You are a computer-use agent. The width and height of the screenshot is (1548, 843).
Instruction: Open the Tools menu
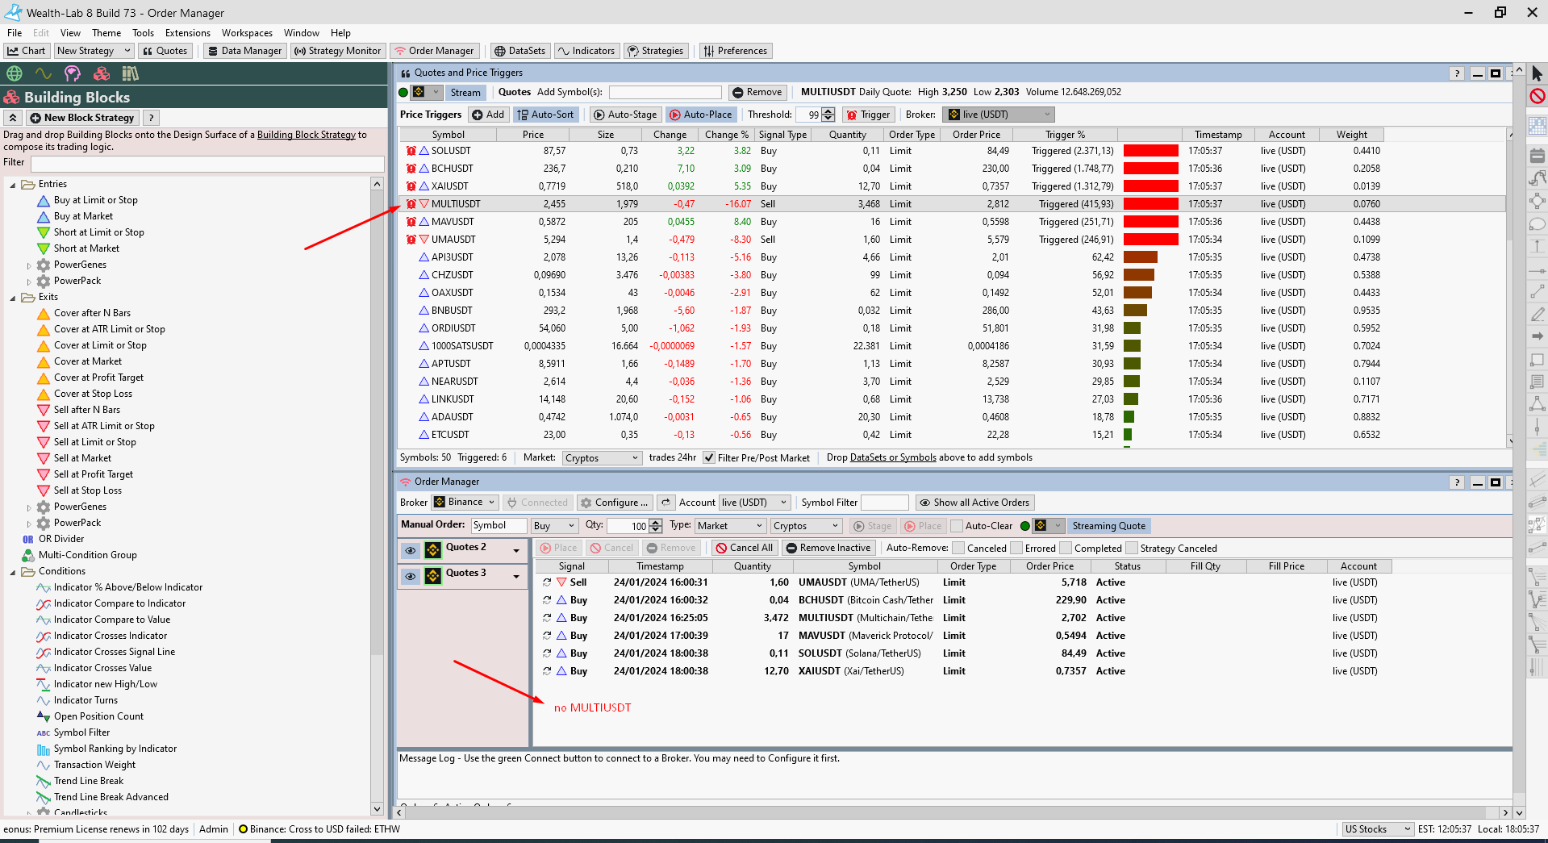click(x=143, y=33)
